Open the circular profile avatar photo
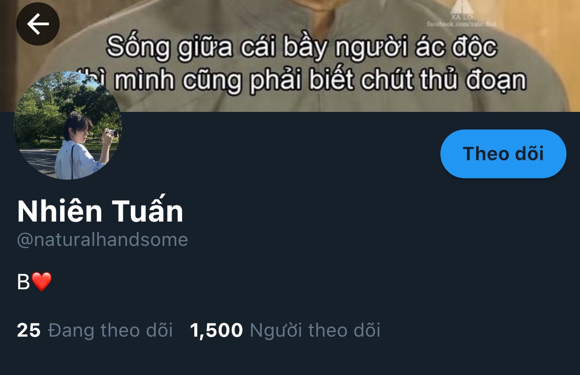Image resolution: width=580 pixels, height=375 pixels. (68, 125)
